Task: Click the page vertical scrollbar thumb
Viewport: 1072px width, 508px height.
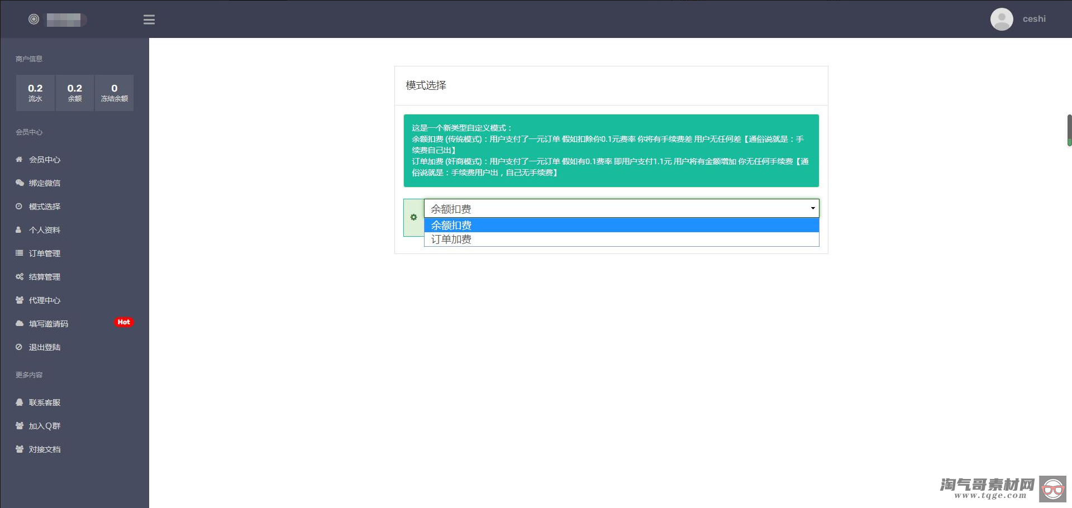Action: tap(1069, 130)
